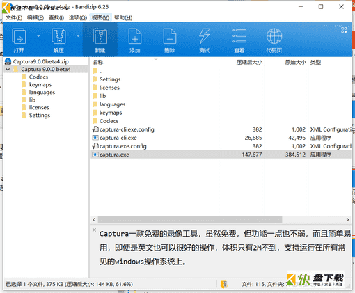This screenshot has height=293, width=355.
Task: Expand the Open button dropdown arrow
Action: click(38, 35)
